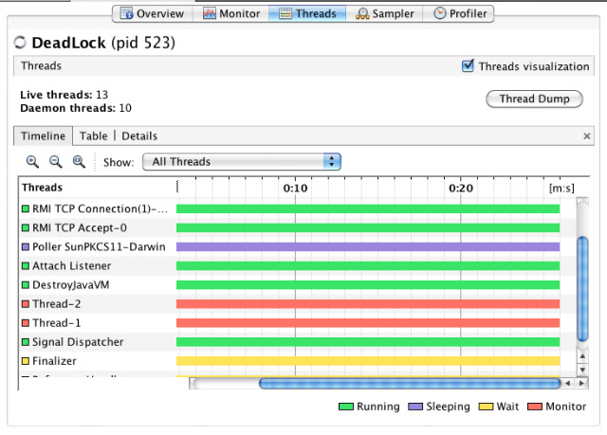Click the red timeline bar of Thread-2
The width and height of the screenshot is (607, 435).
pyautogui.click(x=368, y=304)
